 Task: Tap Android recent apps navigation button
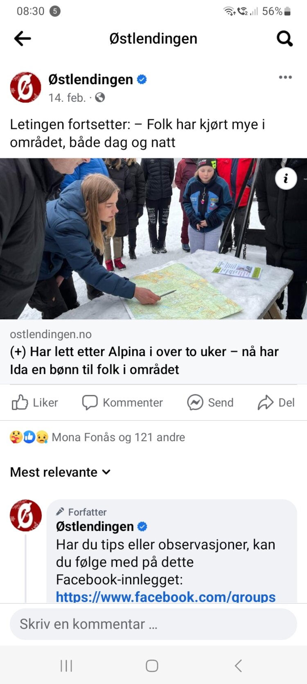(x=66, y=666)
